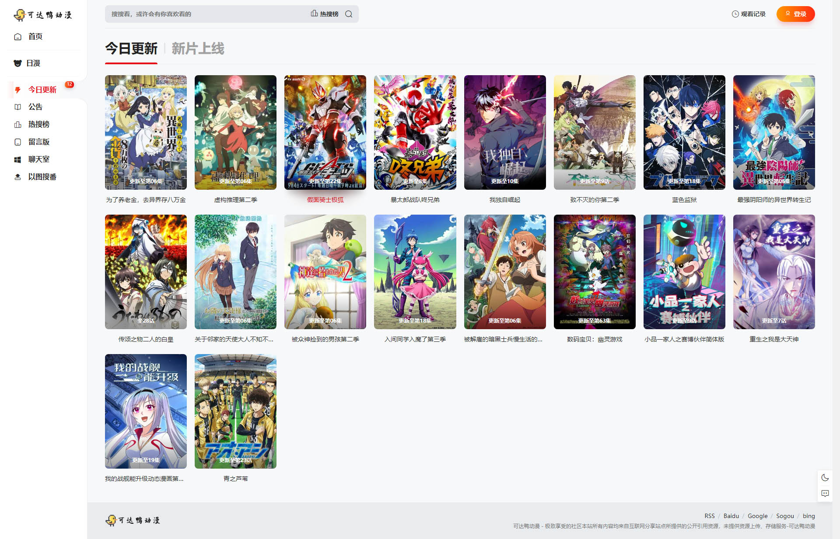Toggle dark mode with the moon icon
This screenshot has width=840, height=539.
(825, 478)
